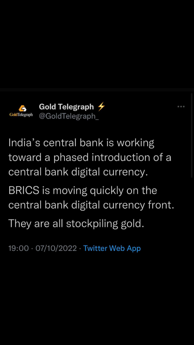Open the @GoldTelegraph_ handle

point(69,116)
